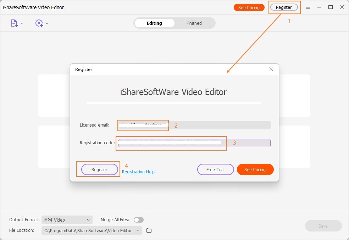Image resolution: width=349 pixels, height=240 pixels.
Task: Focus the Registration code field
Action: [194, 143]
